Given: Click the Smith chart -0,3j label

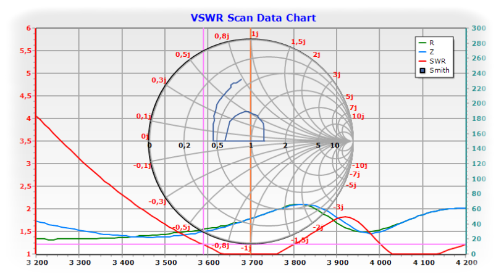Looking at the screenshot, I should pyautogui.click(x=157, y=202).
